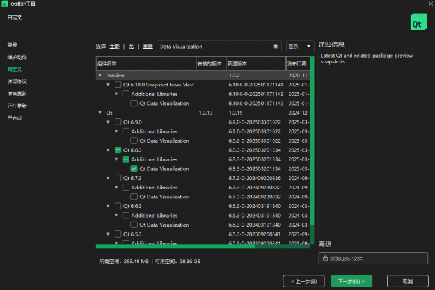The height and width of the screenshot is (290, 435).
Task: Clear the Data Visualization search text
Action: tap(276, 47)
